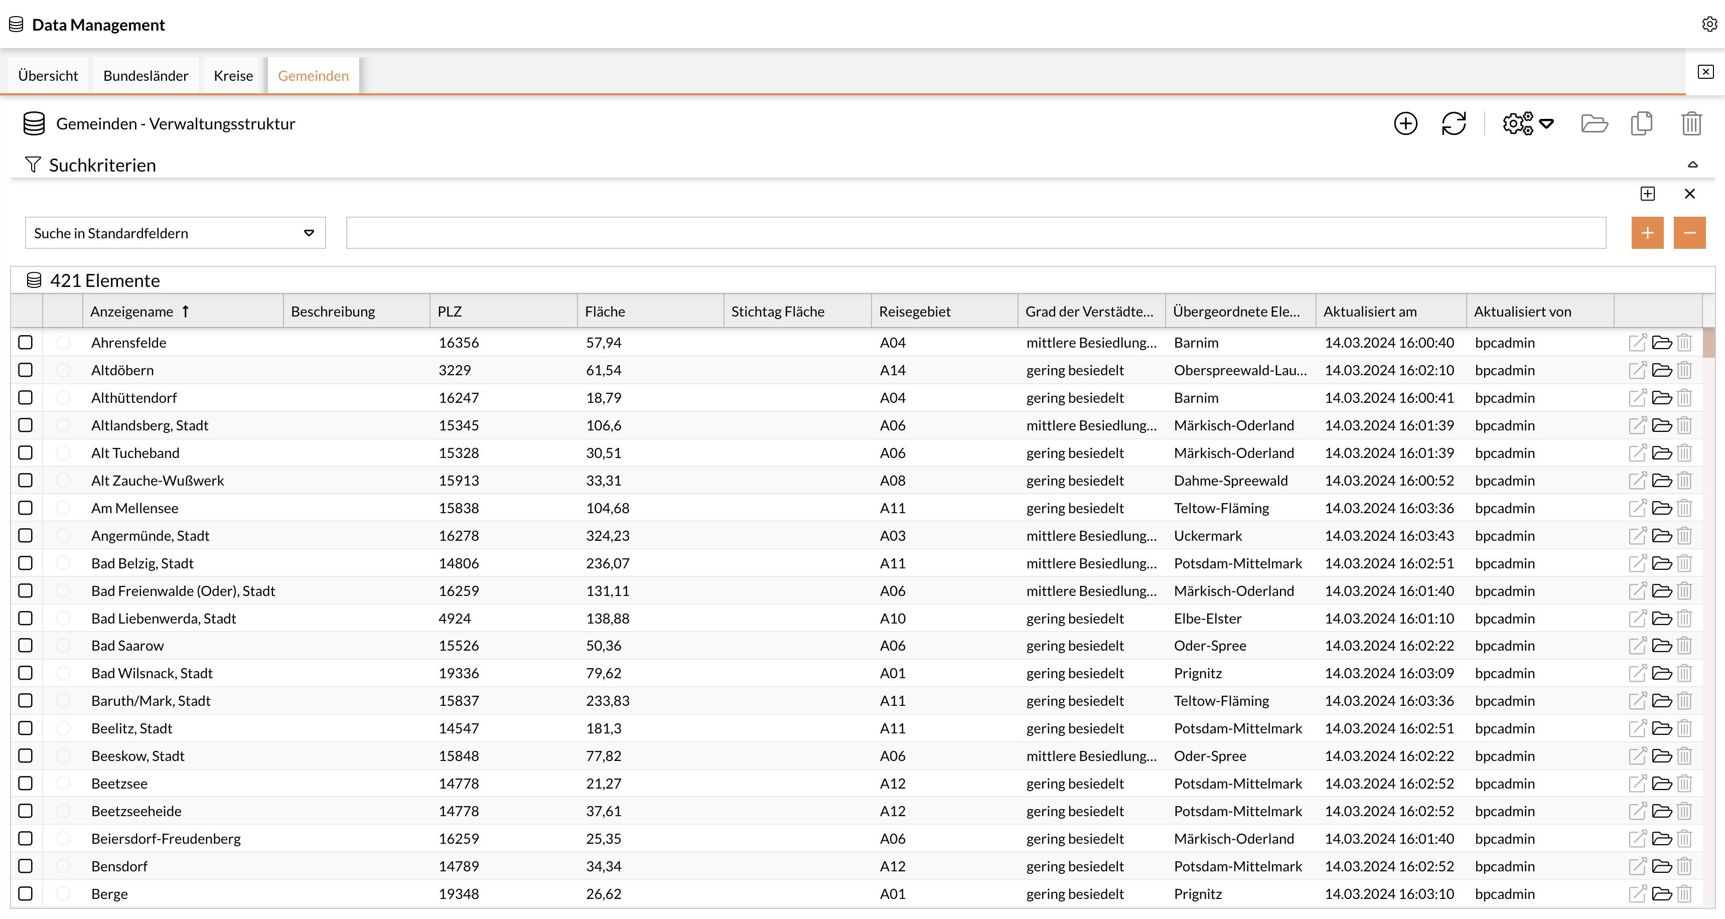The height and width of the screenshot is (919, 1725).
Task: Click the search text input field
Action: click(x=975, y=233)
